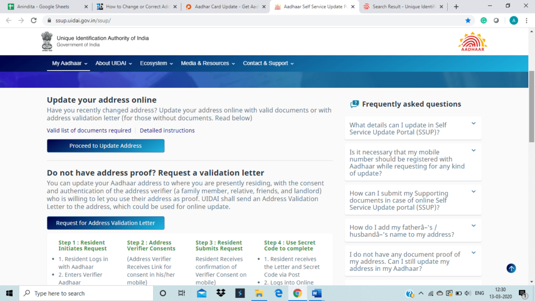Open the Media & Resources menu
Image resolution: width=535 pixels, height=301 pixels.
point(207,63)
